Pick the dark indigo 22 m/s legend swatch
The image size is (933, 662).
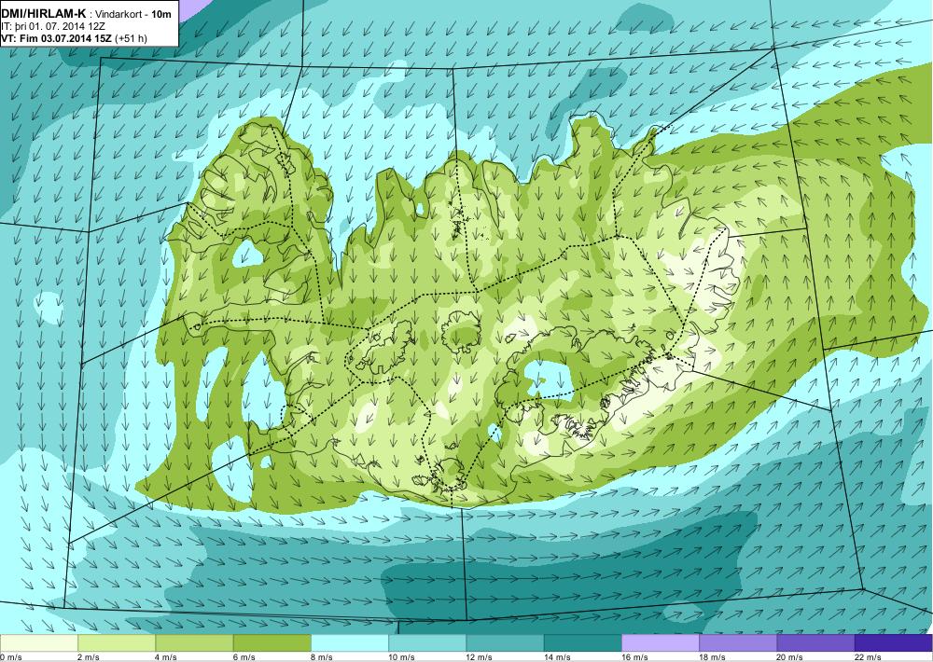coord(894,643)
